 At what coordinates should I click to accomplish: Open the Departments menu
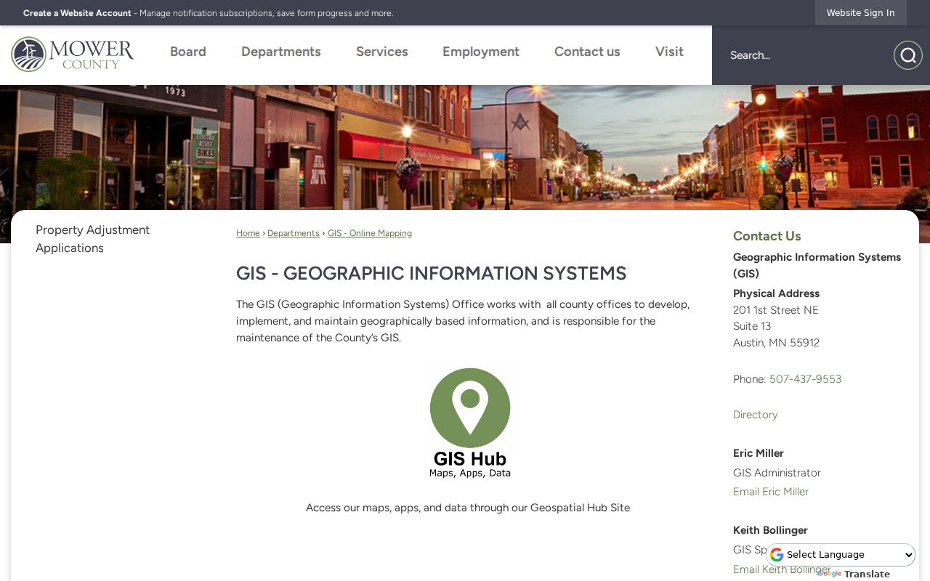click(x=281, y=52)
